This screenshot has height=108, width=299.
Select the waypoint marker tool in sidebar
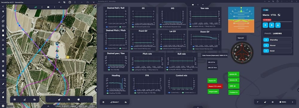click(3, 11)
